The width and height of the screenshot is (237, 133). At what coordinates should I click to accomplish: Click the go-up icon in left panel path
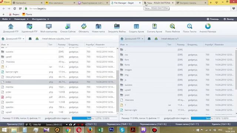37,39
